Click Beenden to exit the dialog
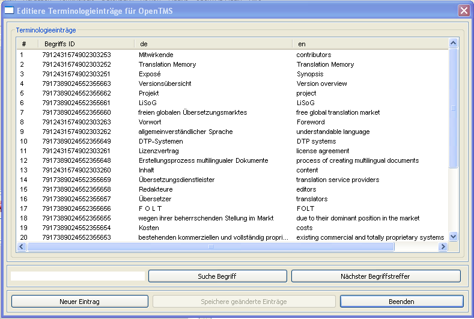The height and width of the screenshot is (319, 474). point(401,301)
